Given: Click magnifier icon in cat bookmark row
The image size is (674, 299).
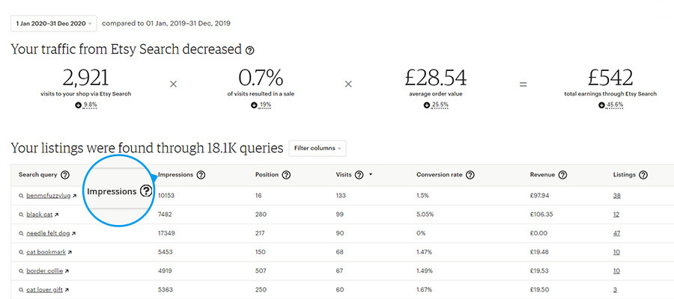Looking at the screenshot, I should [x=21, y=252].
